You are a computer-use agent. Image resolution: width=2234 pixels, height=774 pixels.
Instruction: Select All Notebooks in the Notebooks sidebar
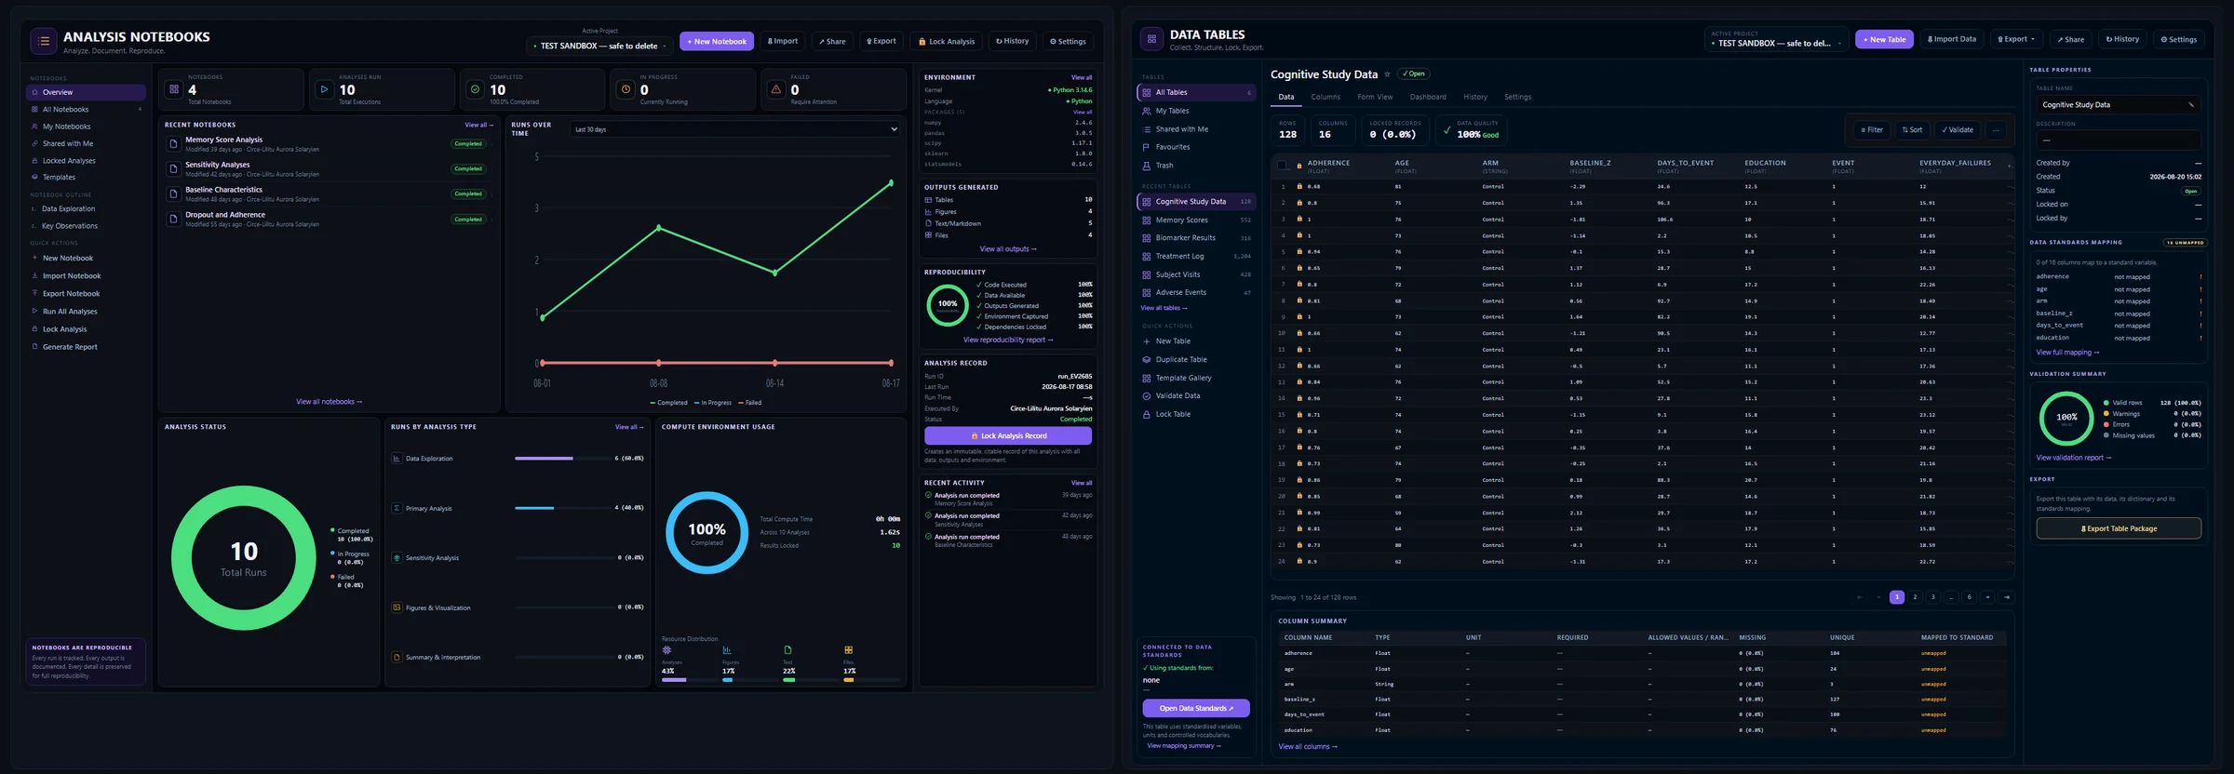point(86,110)
